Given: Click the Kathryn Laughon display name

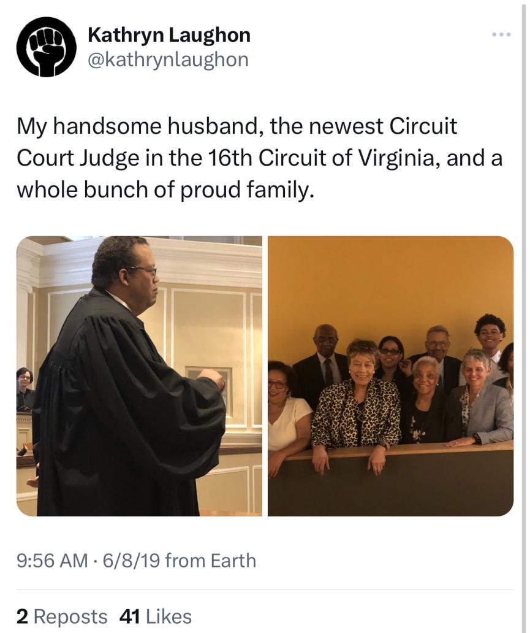Looking at the screenshot, I should tap(169, 35).
